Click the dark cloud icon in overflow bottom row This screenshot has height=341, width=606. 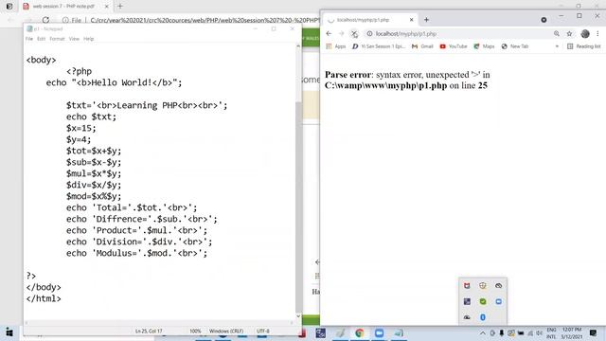(x=467, y=317)
